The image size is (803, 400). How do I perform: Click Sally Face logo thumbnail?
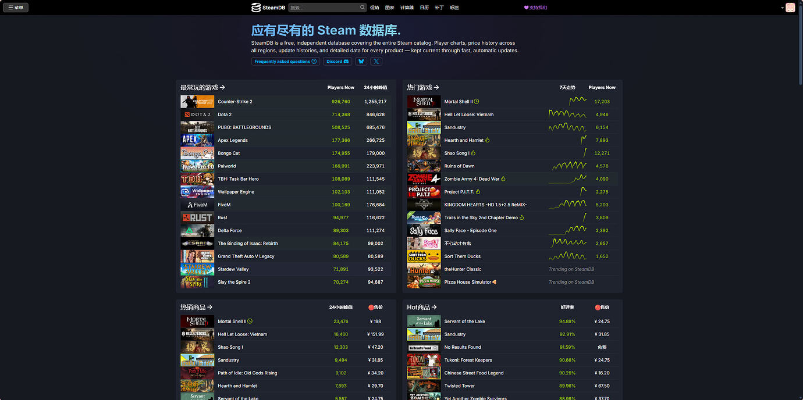click(x=424, y=230)
